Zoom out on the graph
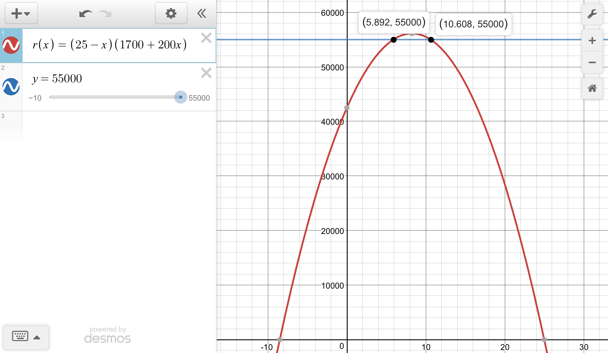 pos(592,62)
